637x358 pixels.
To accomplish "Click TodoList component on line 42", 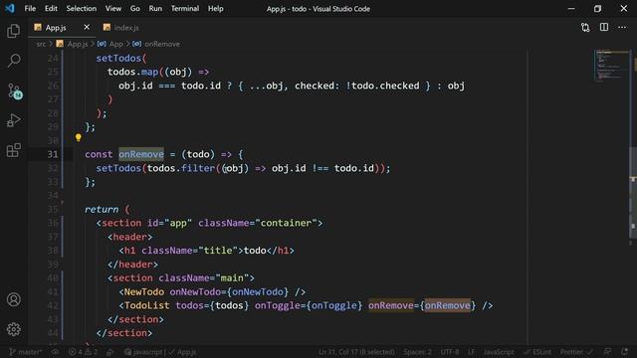I will click(x=147, y=305).
